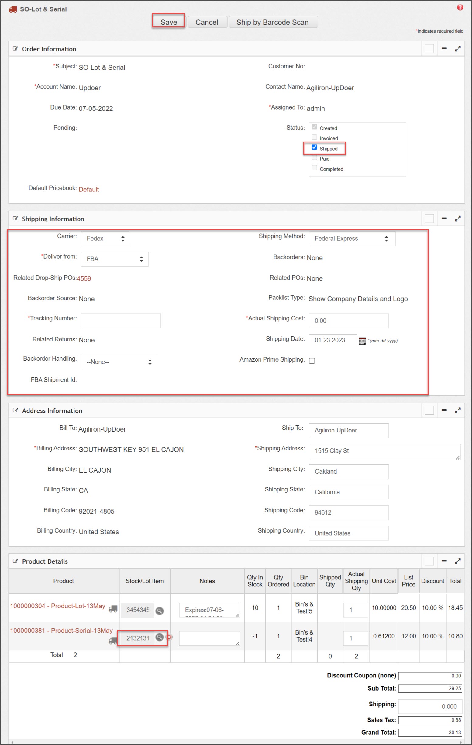Click empty Notes field for Product-Serial-13May

pyautogui.click(x=209, y=638)
